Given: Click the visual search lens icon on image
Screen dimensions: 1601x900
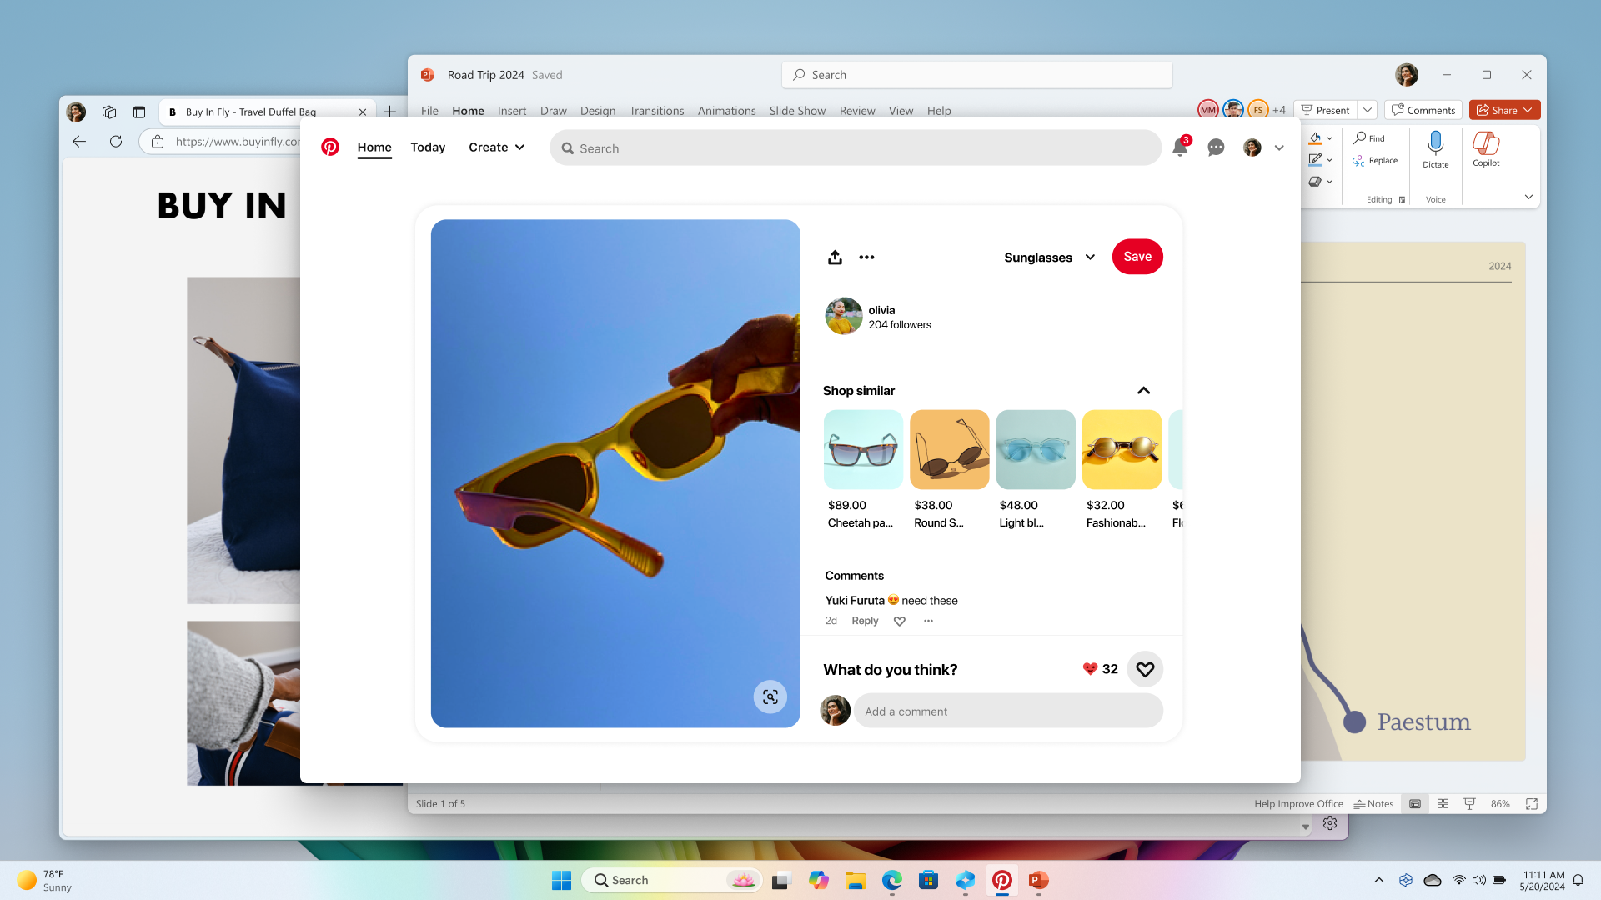Looking at the screenshot, I should pyautogui.click(x=770, y=697).
